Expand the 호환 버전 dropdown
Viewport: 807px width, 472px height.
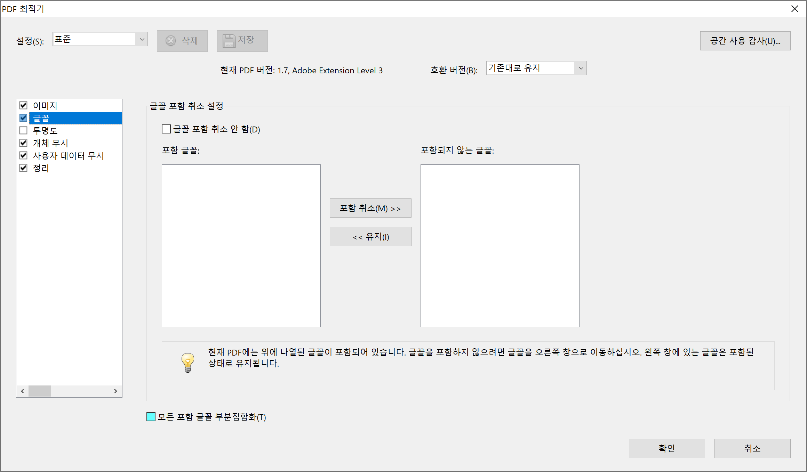pos(580,68)
